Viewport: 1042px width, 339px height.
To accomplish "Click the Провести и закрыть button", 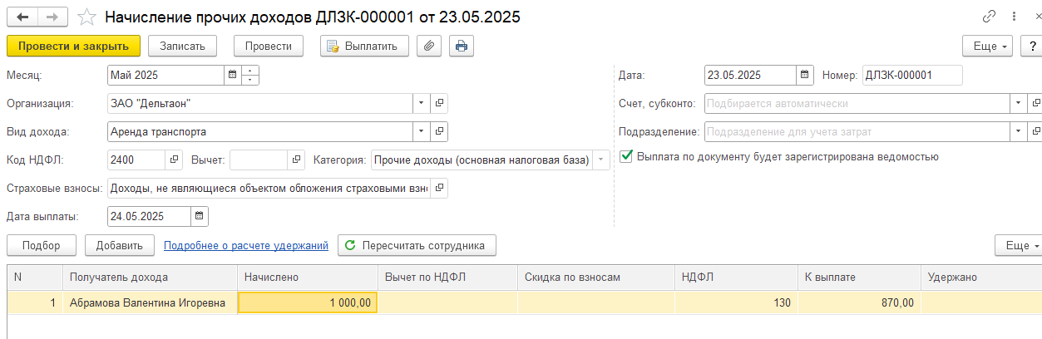I will point(73,46).
